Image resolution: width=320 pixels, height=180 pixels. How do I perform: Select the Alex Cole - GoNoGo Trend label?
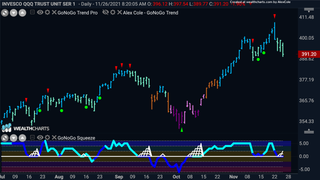[151, 12]
